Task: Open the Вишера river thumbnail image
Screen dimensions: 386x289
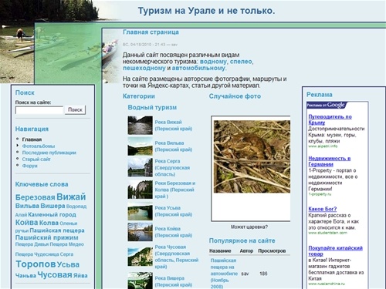Action: 141,281
